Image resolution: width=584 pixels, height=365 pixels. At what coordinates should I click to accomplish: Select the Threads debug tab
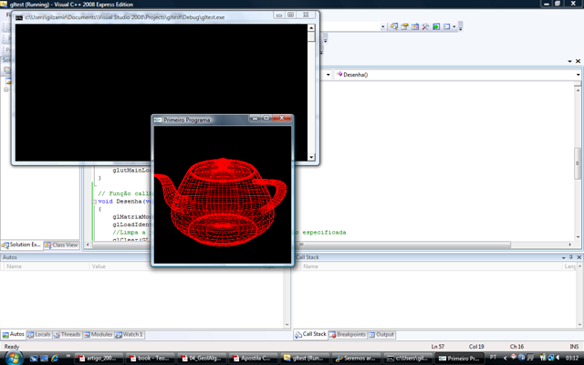coord(67,335)
